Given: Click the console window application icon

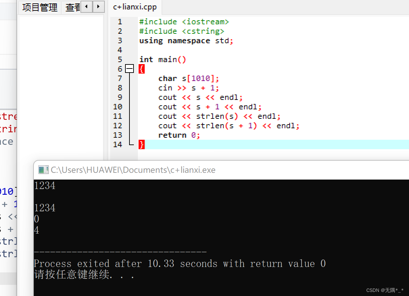Looking at the screenshot, I should pos(43,170).
